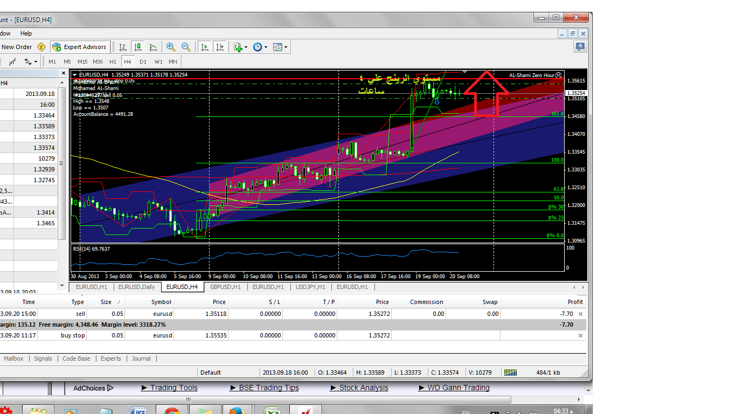The image size is (736, 414).
Task: Toggle chart auto scroll icon
Action: pos(205,47)
